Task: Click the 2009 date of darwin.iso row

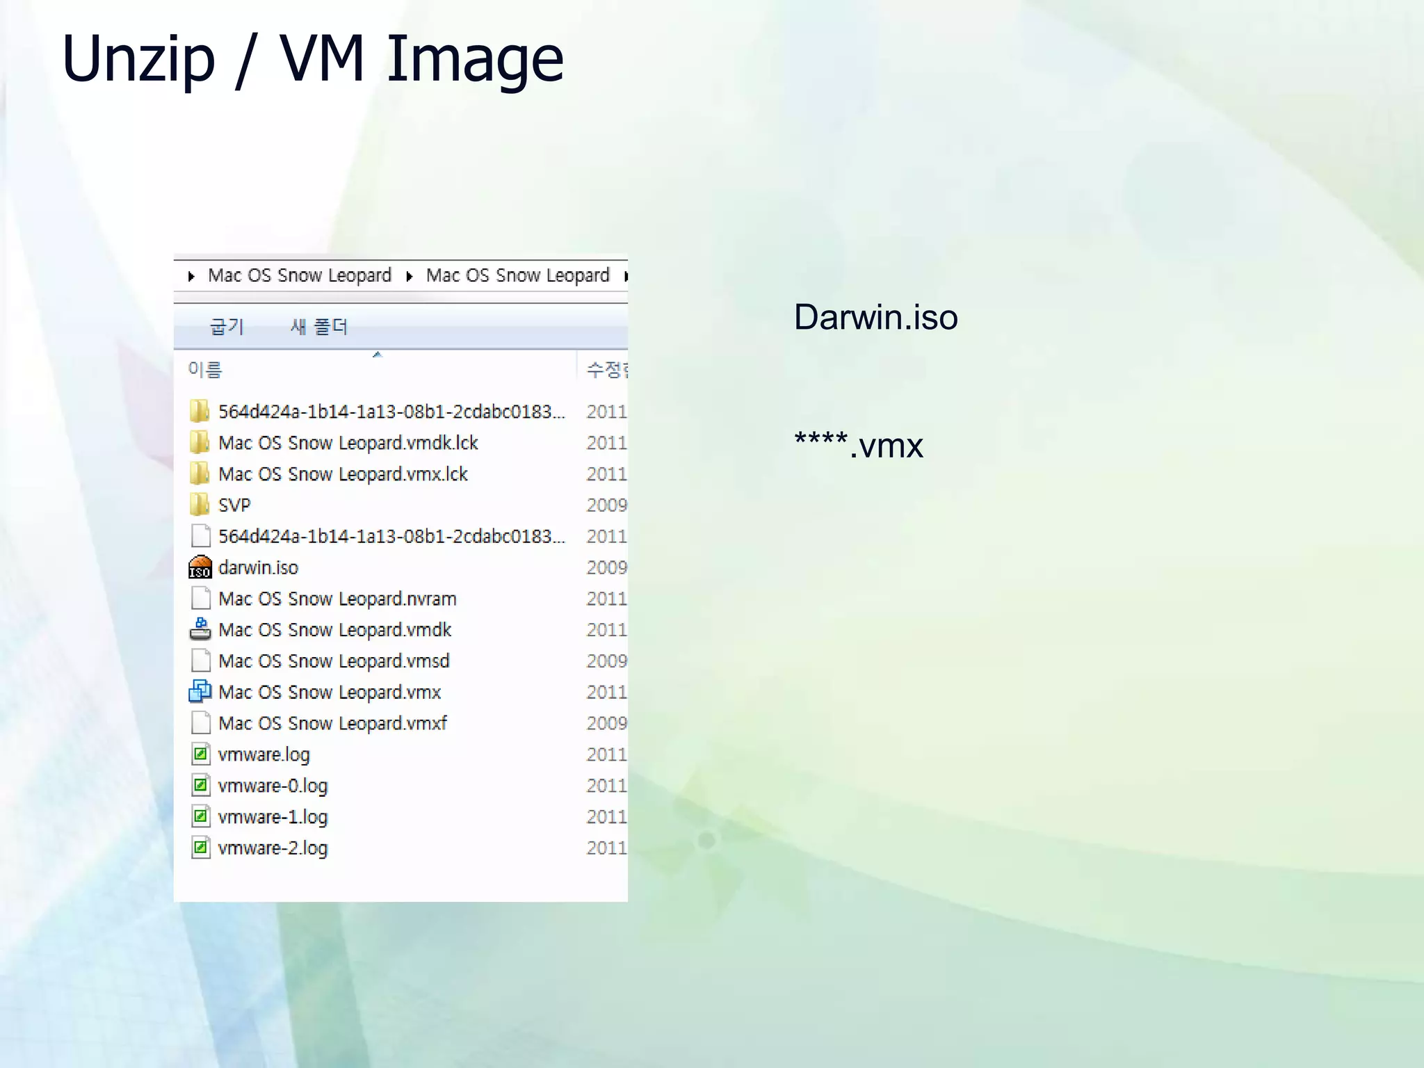Action: tap(606, 567)
